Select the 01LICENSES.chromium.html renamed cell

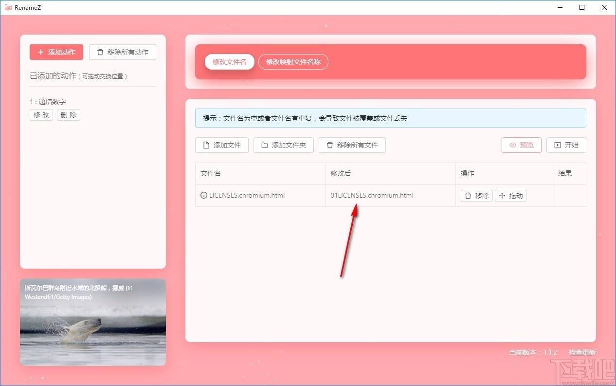(391, 196)
